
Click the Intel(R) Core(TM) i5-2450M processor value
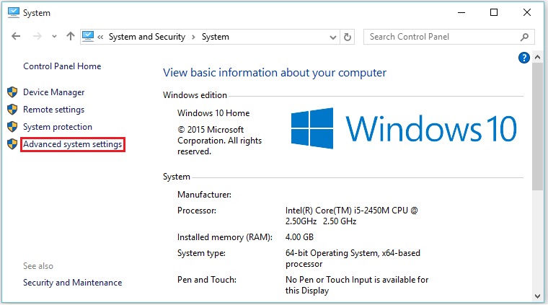coord(352,216)
